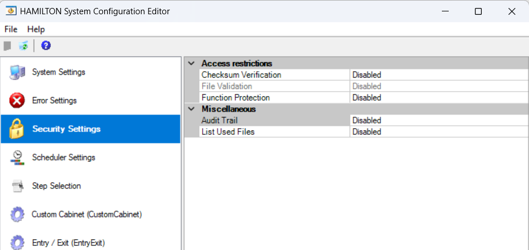Viewport: 529px width, 250px height.
Task: Maximize the System Configuration Editor window
Action: click(478, 11)
